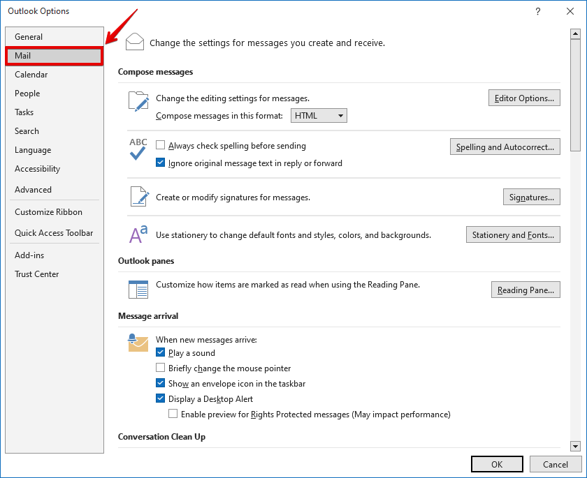Click the help question mark icon

pyautogui.click(x=537, y=11)
